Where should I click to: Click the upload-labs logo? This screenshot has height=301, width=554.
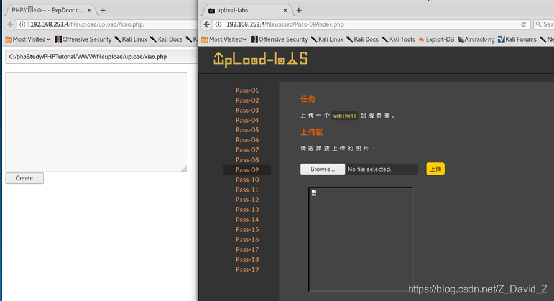261,59
